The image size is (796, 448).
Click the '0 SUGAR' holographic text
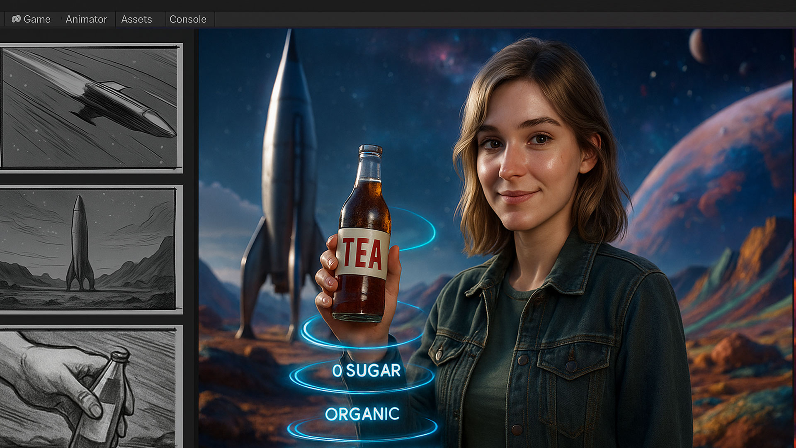[366, 370]
